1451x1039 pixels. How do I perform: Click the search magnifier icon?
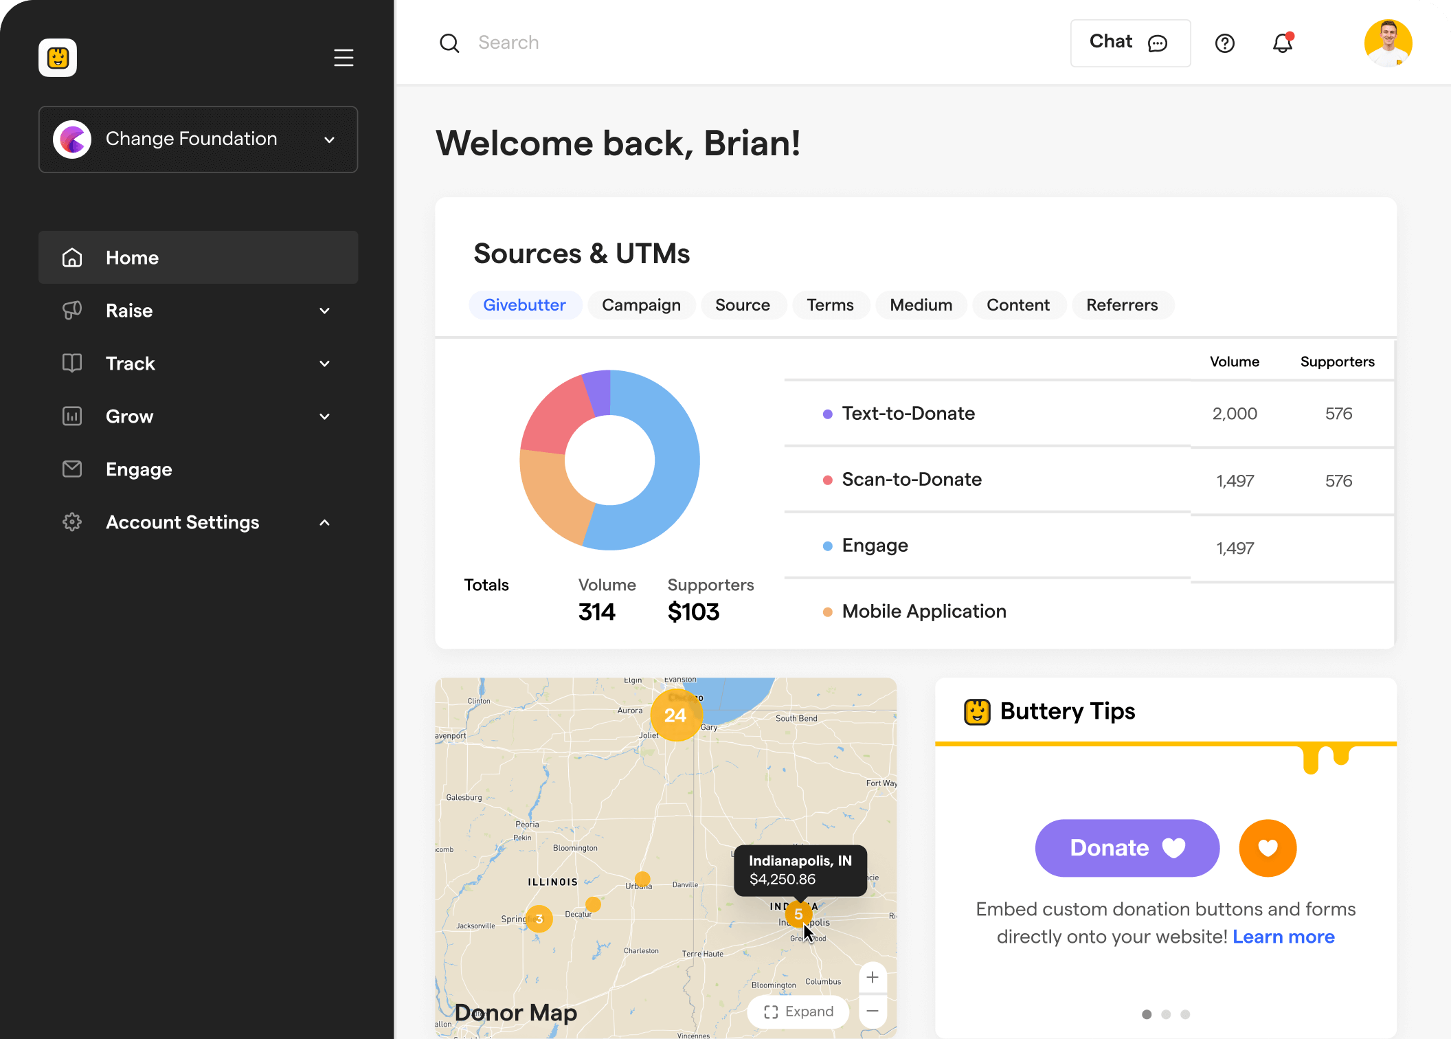[449, 43]
